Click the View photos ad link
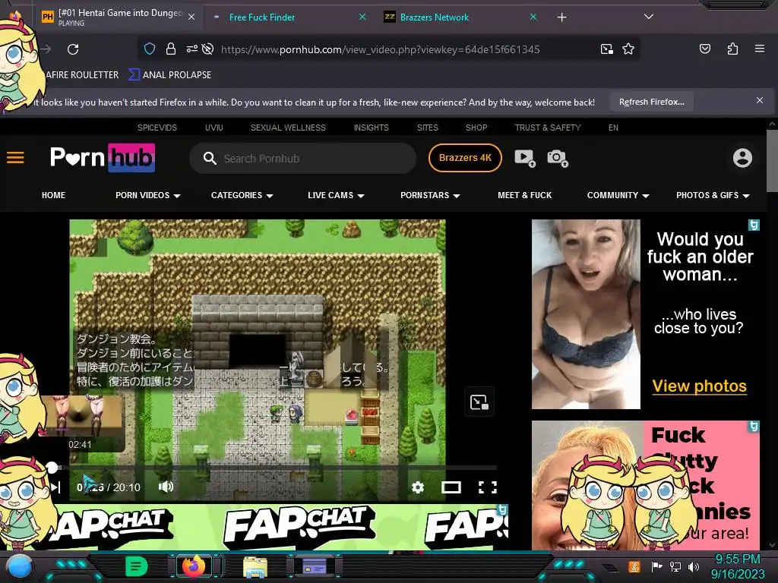Image resolution: width=778 pixels, height=583 pixels. tap(699, 386)
